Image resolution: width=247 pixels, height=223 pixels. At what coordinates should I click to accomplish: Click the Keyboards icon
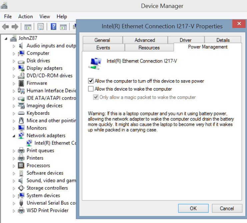click(21, 113)
